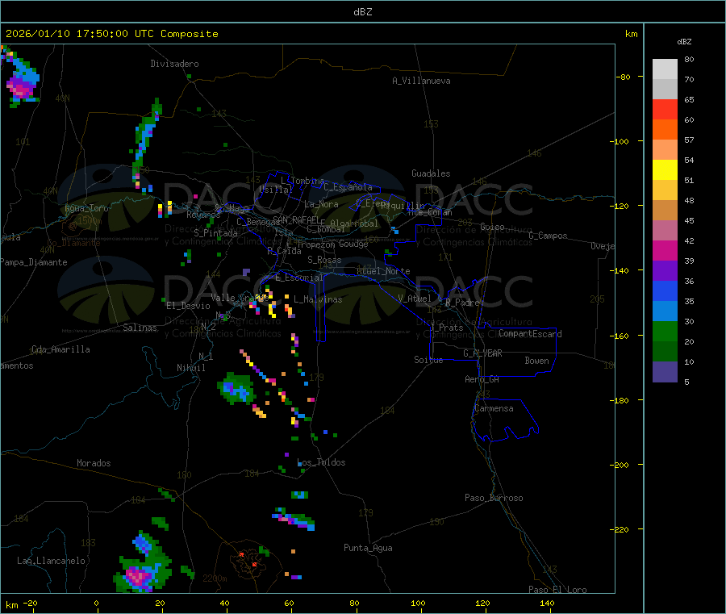
Task: Click the El_Desvio location label
Action: (189, 306)
